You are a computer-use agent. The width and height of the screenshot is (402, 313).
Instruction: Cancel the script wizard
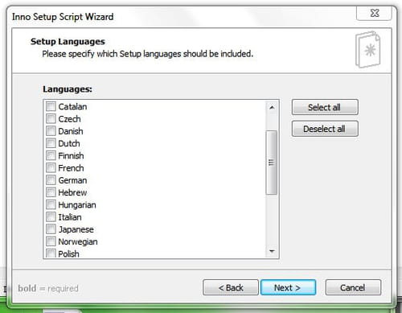353,287
